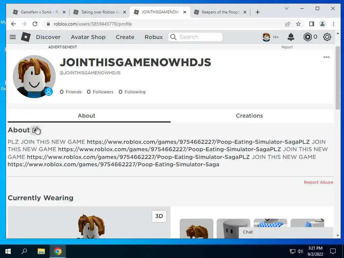Image resolution: width=344 pixels, height=258 pixels.
Task: Open the Followers count link
Action: (100, 92)
